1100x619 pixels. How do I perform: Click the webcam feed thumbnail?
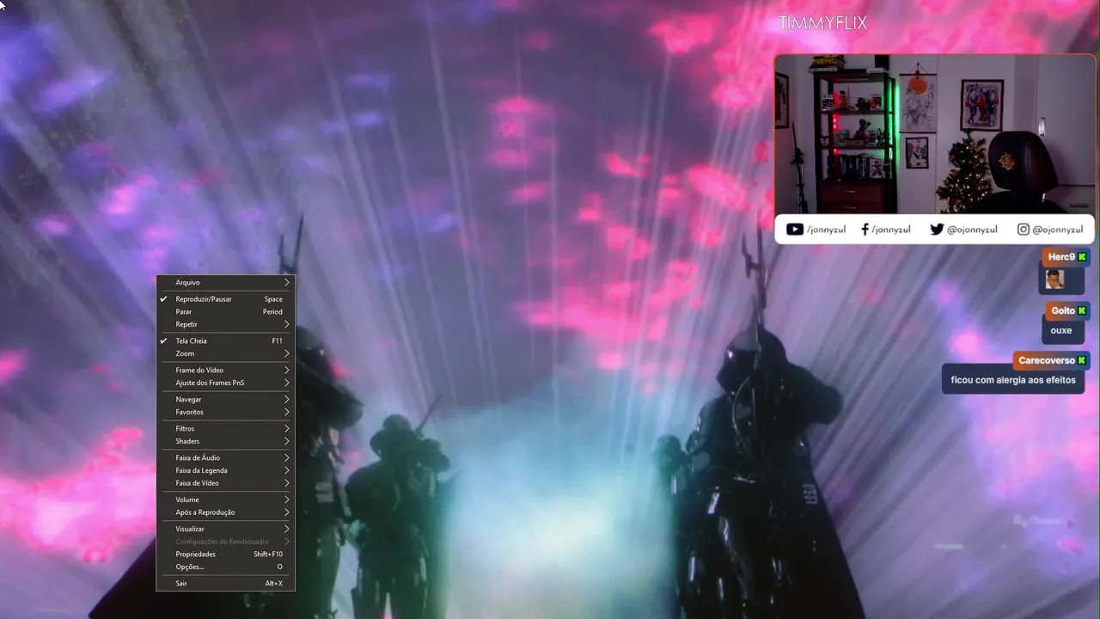935,134
